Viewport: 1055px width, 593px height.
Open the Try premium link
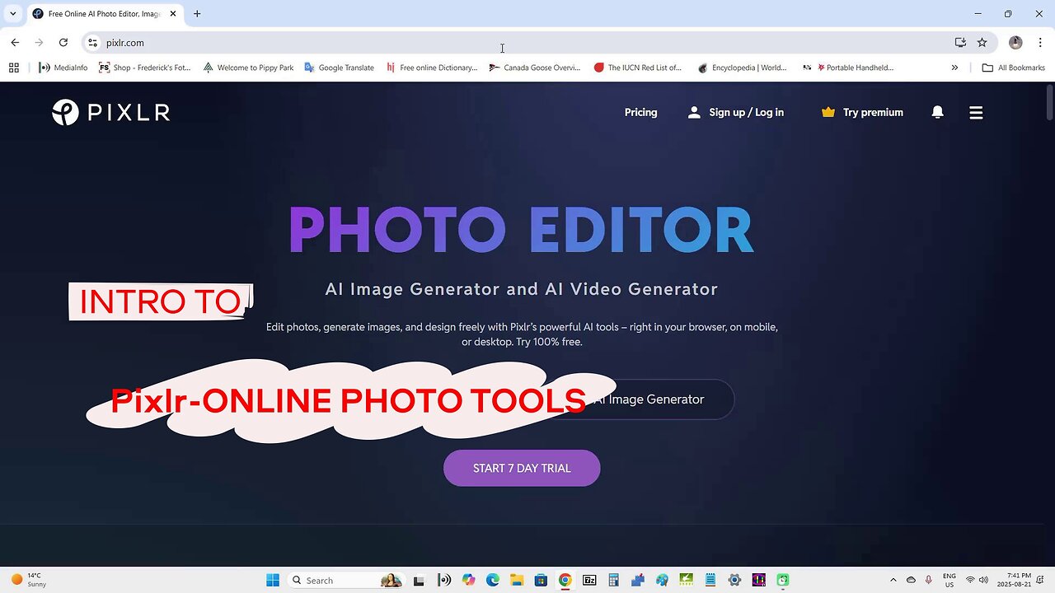tap(862, 113)
